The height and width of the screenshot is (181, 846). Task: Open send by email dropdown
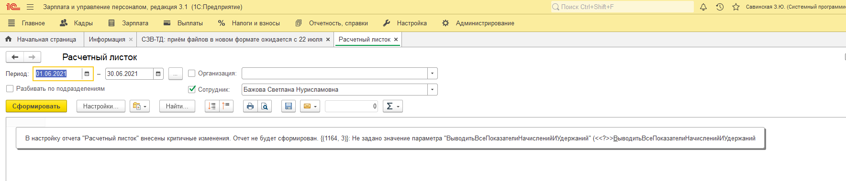[310, 106]
